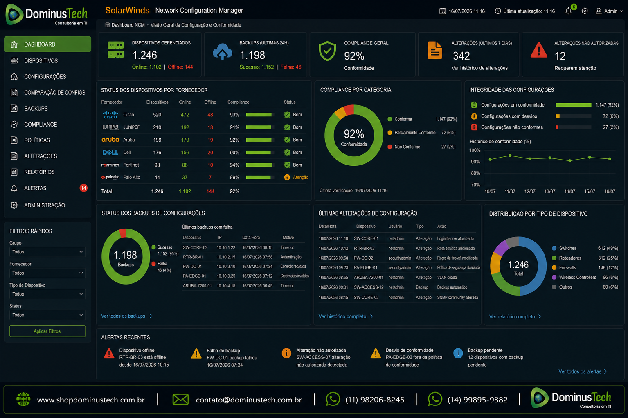628x418 pixels.
Task: Click the green globe website icon
Action: tap(23, 399)
